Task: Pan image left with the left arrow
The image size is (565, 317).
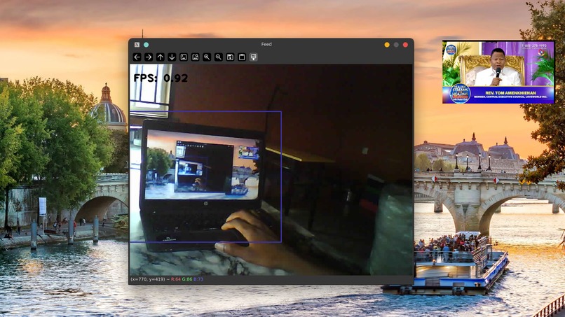Action: (137, 57)
